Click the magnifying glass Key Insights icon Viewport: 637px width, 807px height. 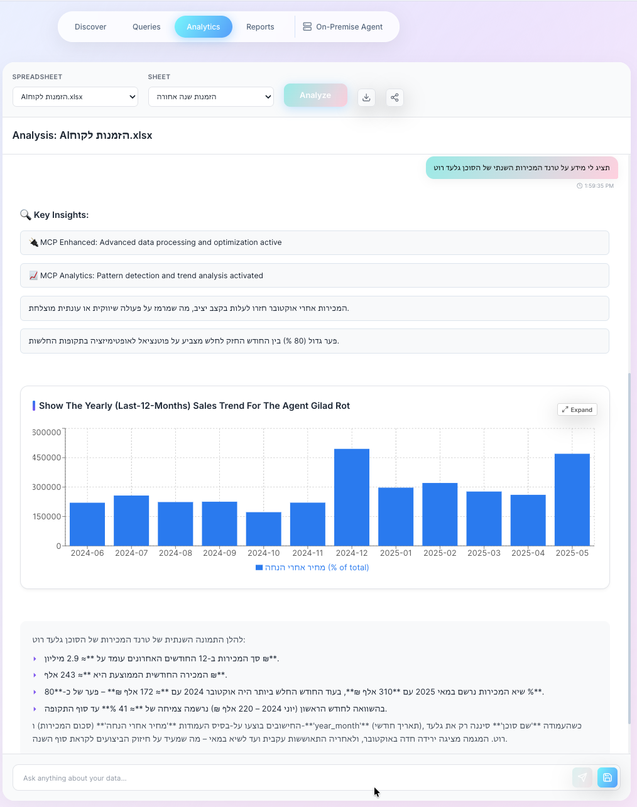[x=26, y=215]
